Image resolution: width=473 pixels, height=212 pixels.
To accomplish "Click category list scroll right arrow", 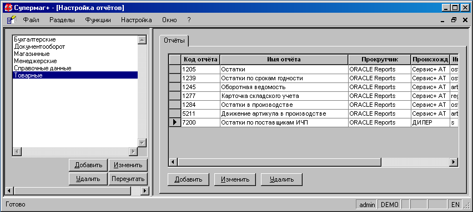I will 133,151.
